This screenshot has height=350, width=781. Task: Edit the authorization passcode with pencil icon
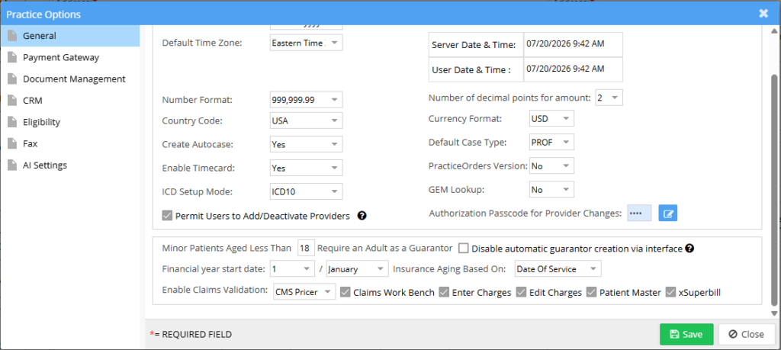(668, 213)
